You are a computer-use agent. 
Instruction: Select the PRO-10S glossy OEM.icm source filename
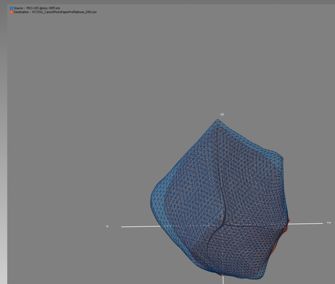(x=43, y=8)
